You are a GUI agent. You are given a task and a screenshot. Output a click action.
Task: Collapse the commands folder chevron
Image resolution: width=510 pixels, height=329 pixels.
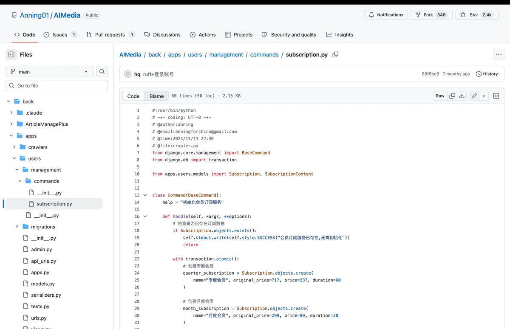coord(20,181)
